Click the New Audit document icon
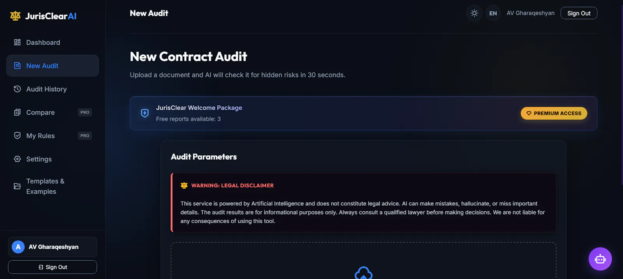This screenshot has width=623, height=279. [17, 66]
